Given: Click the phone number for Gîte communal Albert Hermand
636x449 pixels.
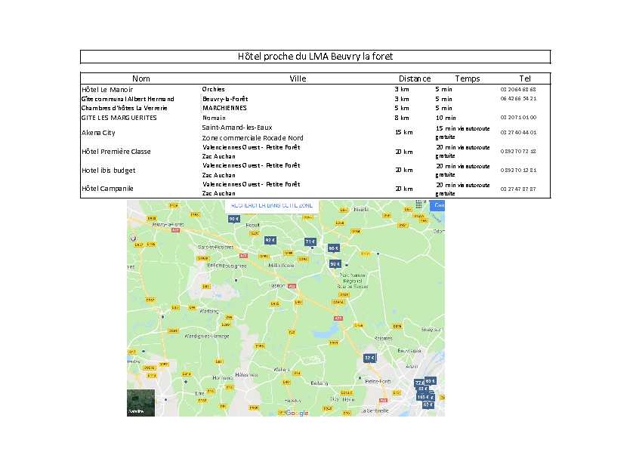Looking at the screenshot, I should [518, 98].
